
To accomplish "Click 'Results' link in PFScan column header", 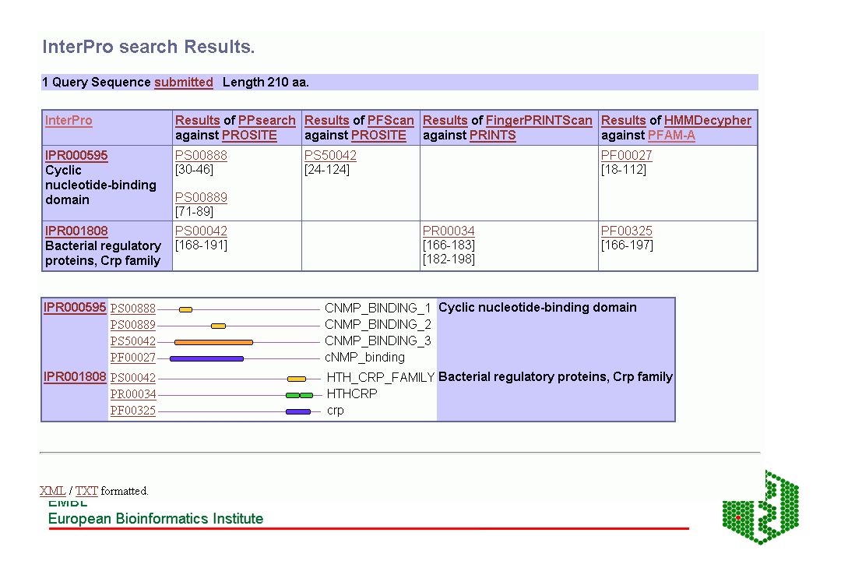I will (326, 120).
